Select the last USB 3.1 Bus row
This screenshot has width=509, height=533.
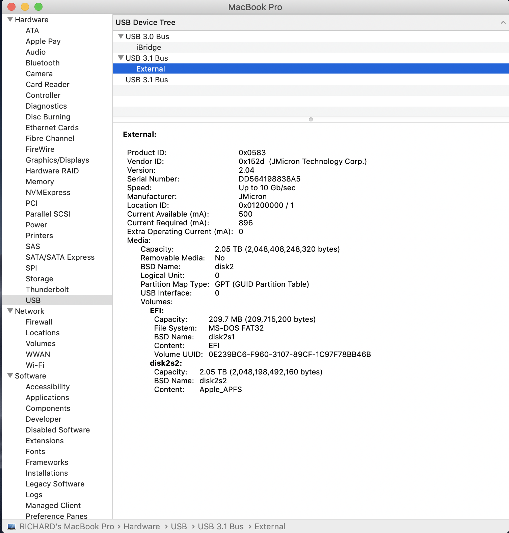311,80
